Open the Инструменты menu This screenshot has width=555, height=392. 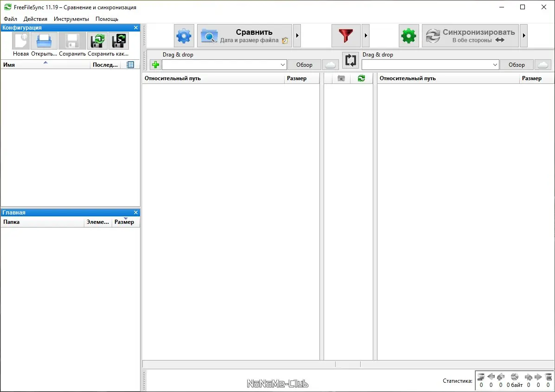click(71, 19)
